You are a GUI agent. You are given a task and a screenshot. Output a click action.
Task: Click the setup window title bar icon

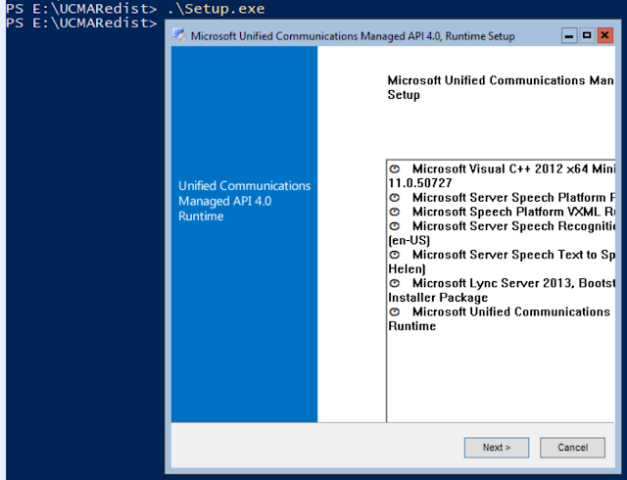179,35
